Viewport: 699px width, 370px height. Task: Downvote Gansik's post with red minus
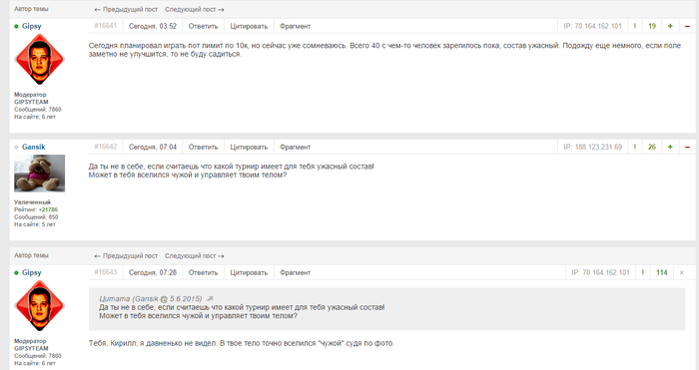687,147
